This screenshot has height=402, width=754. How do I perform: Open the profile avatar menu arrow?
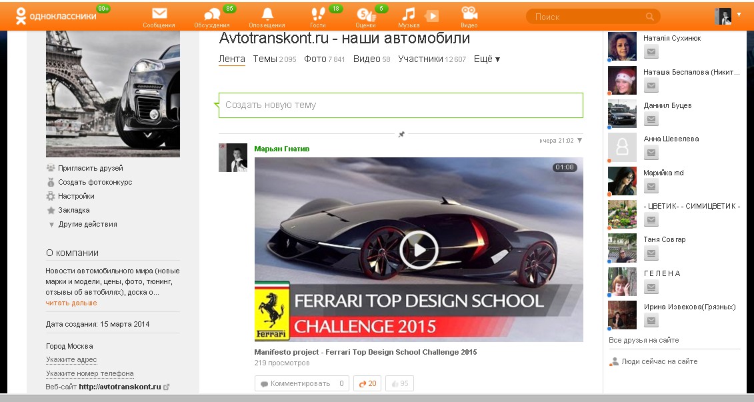[x=739, y=15]
